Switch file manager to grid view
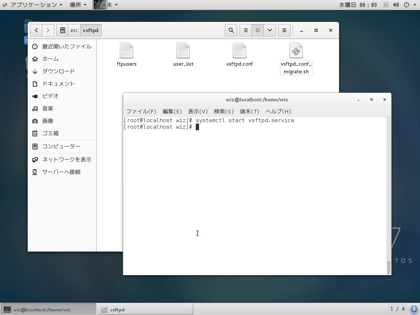 point(258,30)
